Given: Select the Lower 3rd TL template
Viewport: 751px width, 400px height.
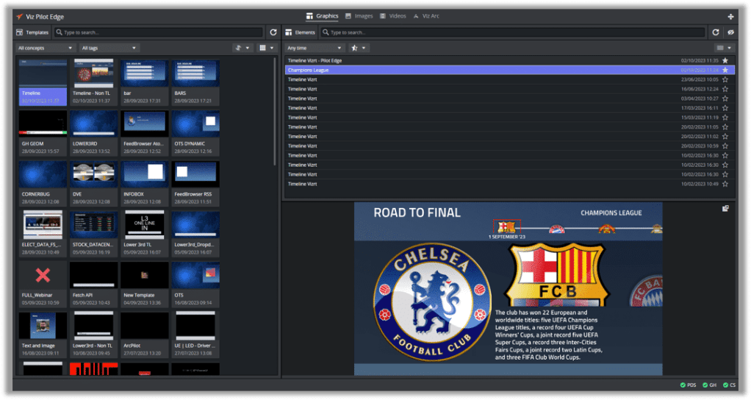Looking at the screenshot, I should (x=144, y=234).
